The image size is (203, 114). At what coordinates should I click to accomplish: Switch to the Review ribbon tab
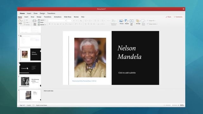tap(76, 17)
